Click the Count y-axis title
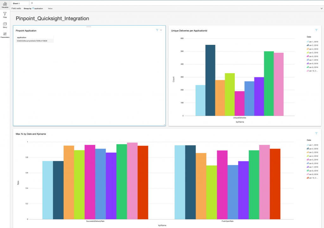The width and height of the screenshot is (324, 228). point(174,79)
